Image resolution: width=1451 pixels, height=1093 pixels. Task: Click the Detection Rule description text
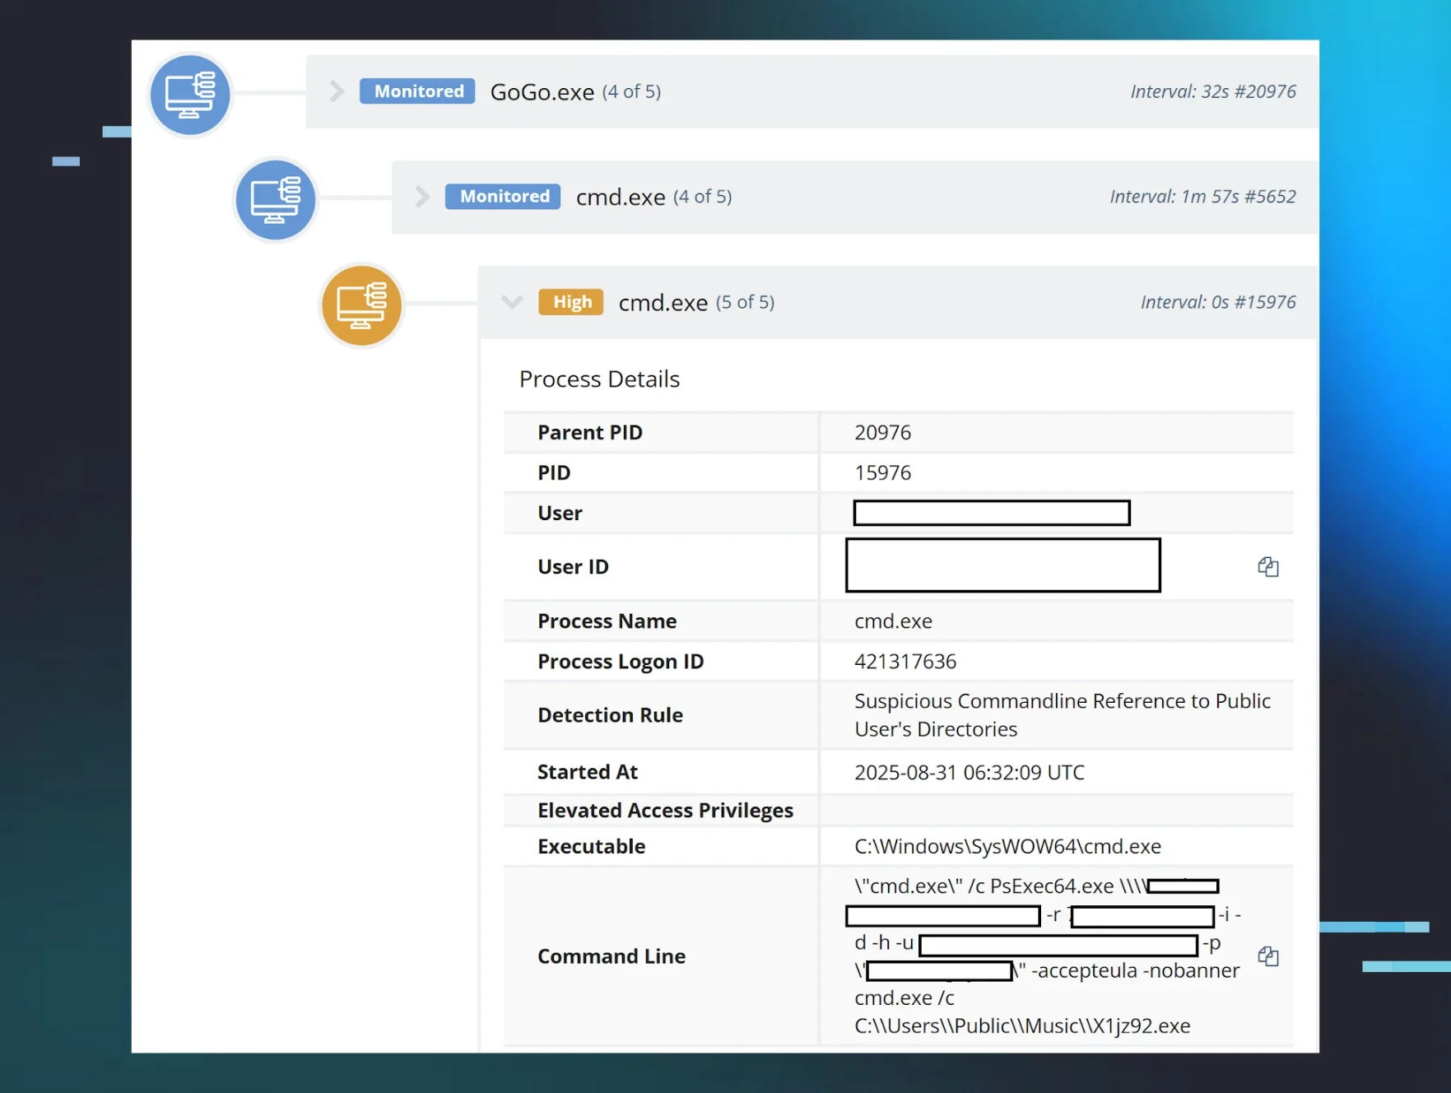coord(1062,715)
